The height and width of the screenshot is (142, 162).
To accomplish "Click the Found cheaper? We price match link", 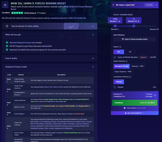I will pyautogui.click(x=136, y=108).
